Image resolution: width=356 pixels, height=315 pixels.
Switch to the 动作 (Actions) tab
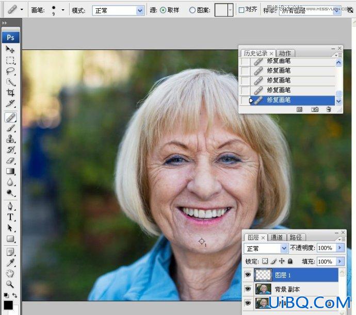pos(285,53)
